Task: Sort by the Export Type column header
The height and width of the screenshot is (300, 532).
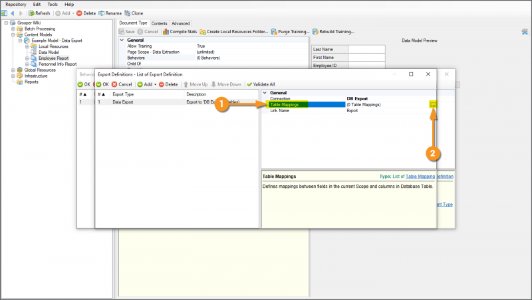Action: tap(147, 94)
